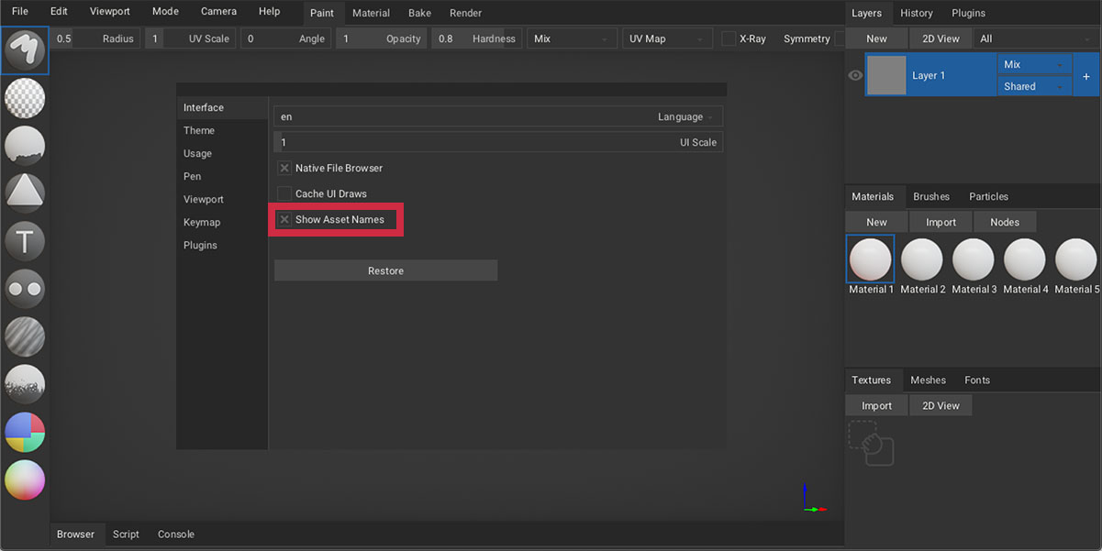Click New button in Materials panel
This screenshot has width=1102, height=551.
pos(876,222)
